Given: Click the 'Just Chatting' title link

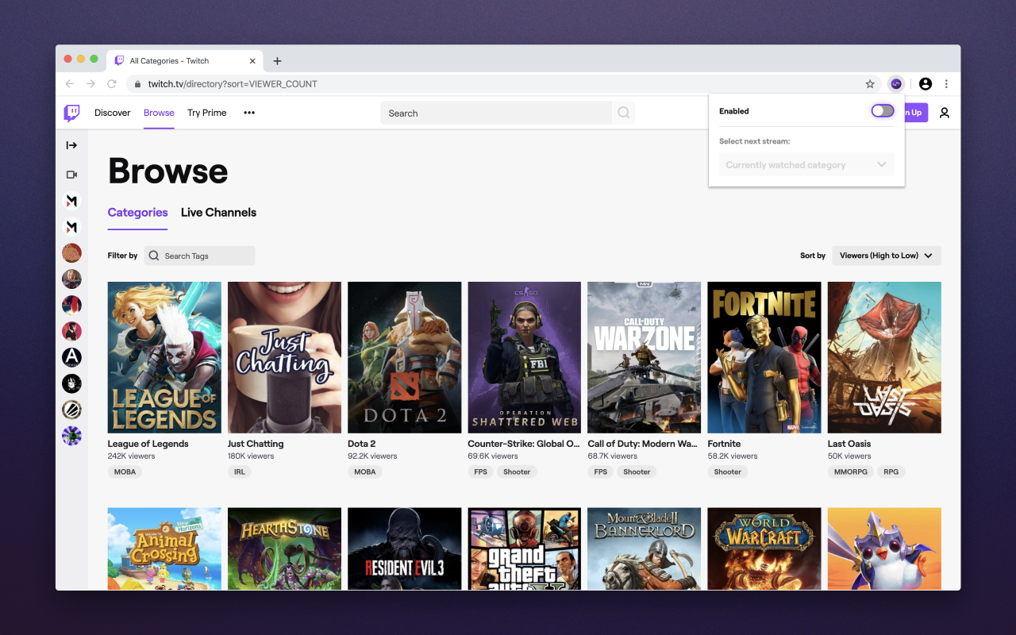Looking at the screenshot, I should 256,444.
